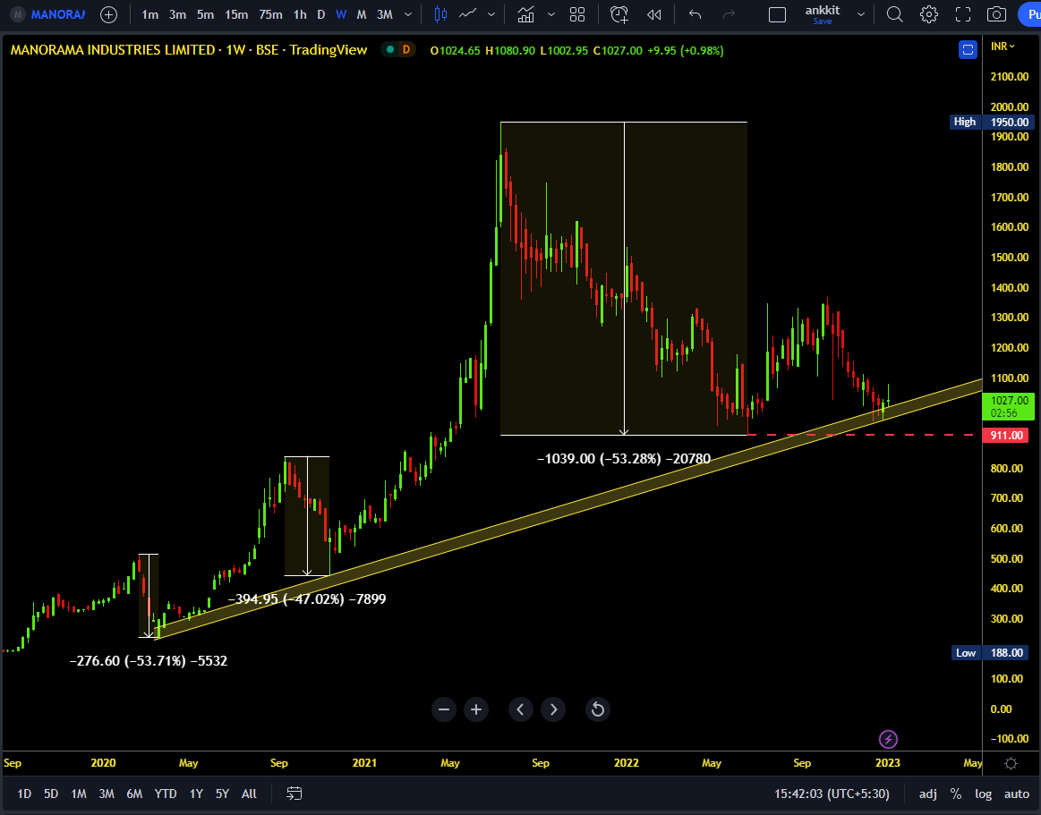The image size is (1041, 815).
Task: Select the YTD date range
Action: pos(166,794)
